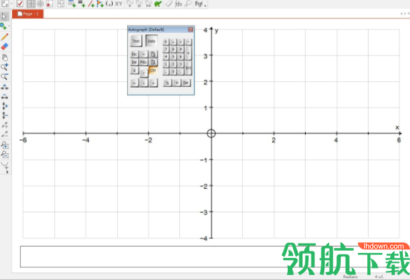
Task: Expand the left toolbar overflow arrow
Action: 7,172
